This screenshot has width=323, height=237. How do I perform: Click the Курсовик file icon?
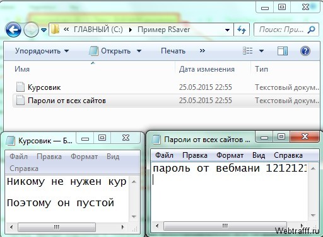pyautogui.click(x=20, y=87)
